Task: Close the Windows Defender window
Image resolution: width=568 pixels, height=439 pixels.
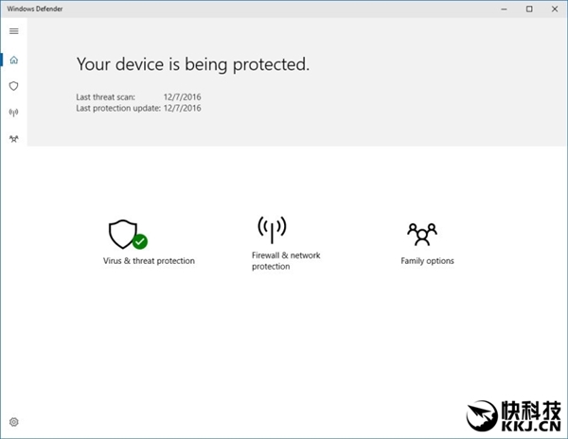Action: [x=555, y=9]
